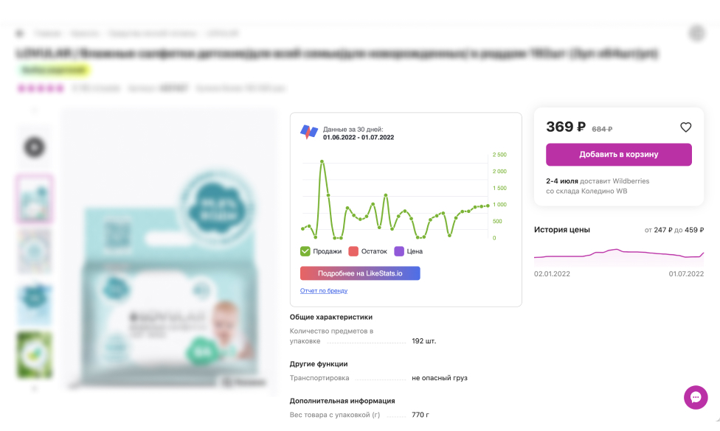This screenshot has height=431, width=720.
Task: Click Добавить в корзину button
Action: tap(618, 155)
